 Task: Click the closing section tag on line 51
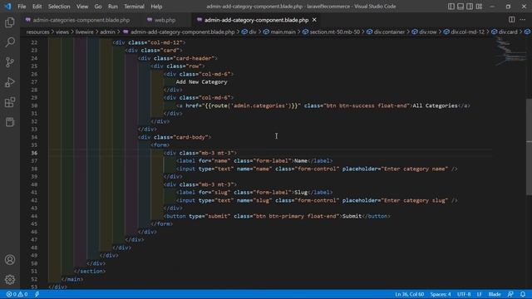point(90,272)
